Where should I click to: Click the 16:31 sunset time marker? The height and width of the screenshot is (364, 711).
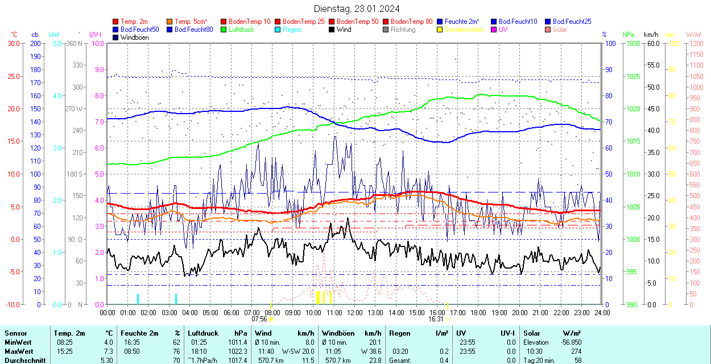pyautogui.click(x=437, y=319)
